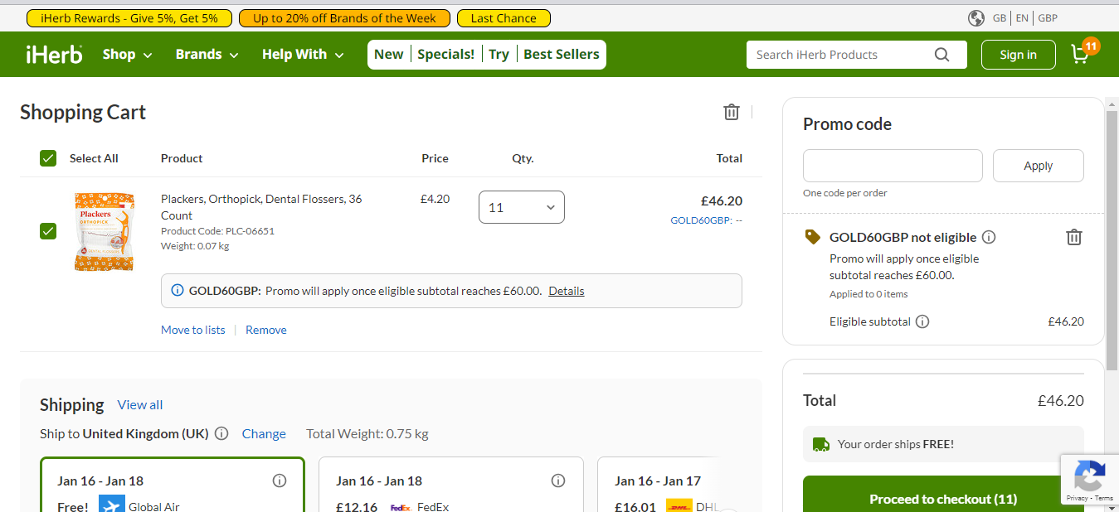This screenshot has height=512, width=1119.
Task: Toggle the Select All checkbox
Action: 48,158
